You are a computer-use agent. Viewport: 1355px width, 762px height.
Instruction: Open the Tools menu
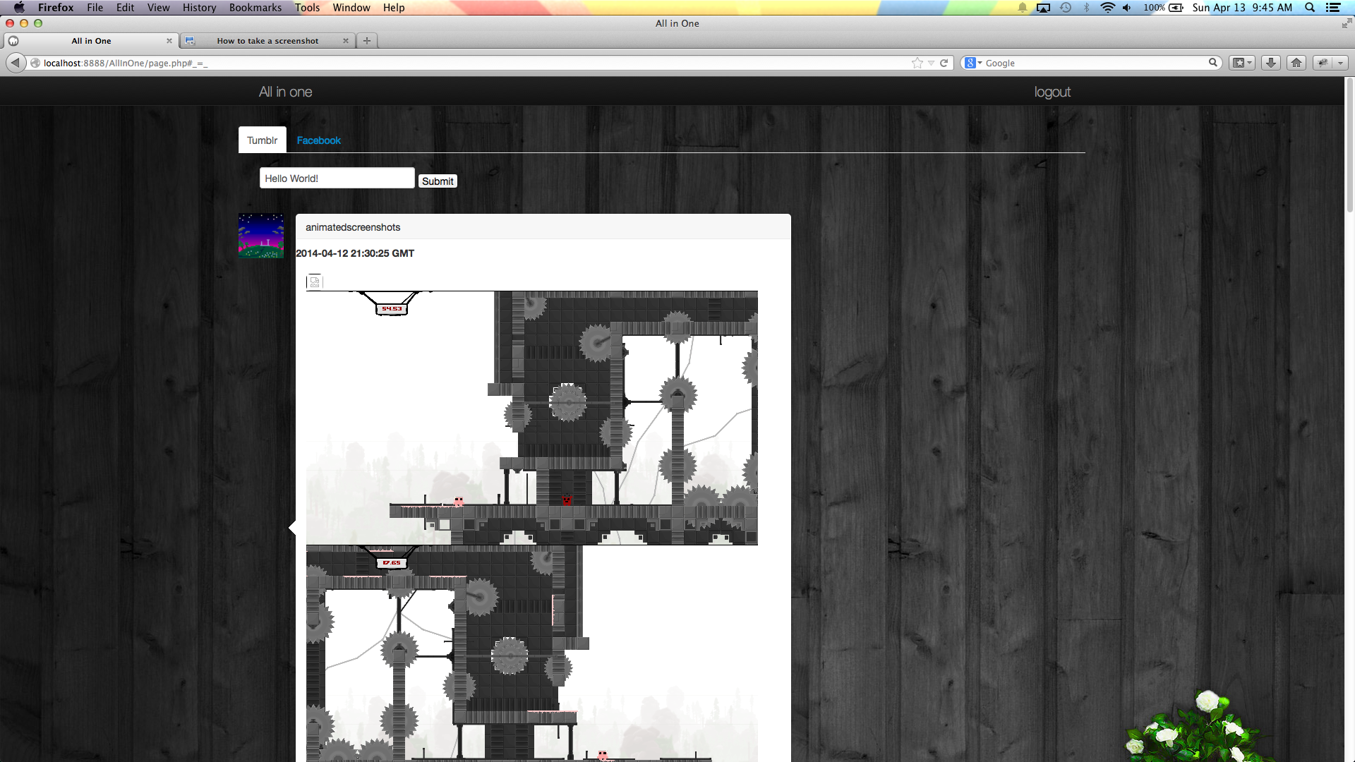pos(307,8)
